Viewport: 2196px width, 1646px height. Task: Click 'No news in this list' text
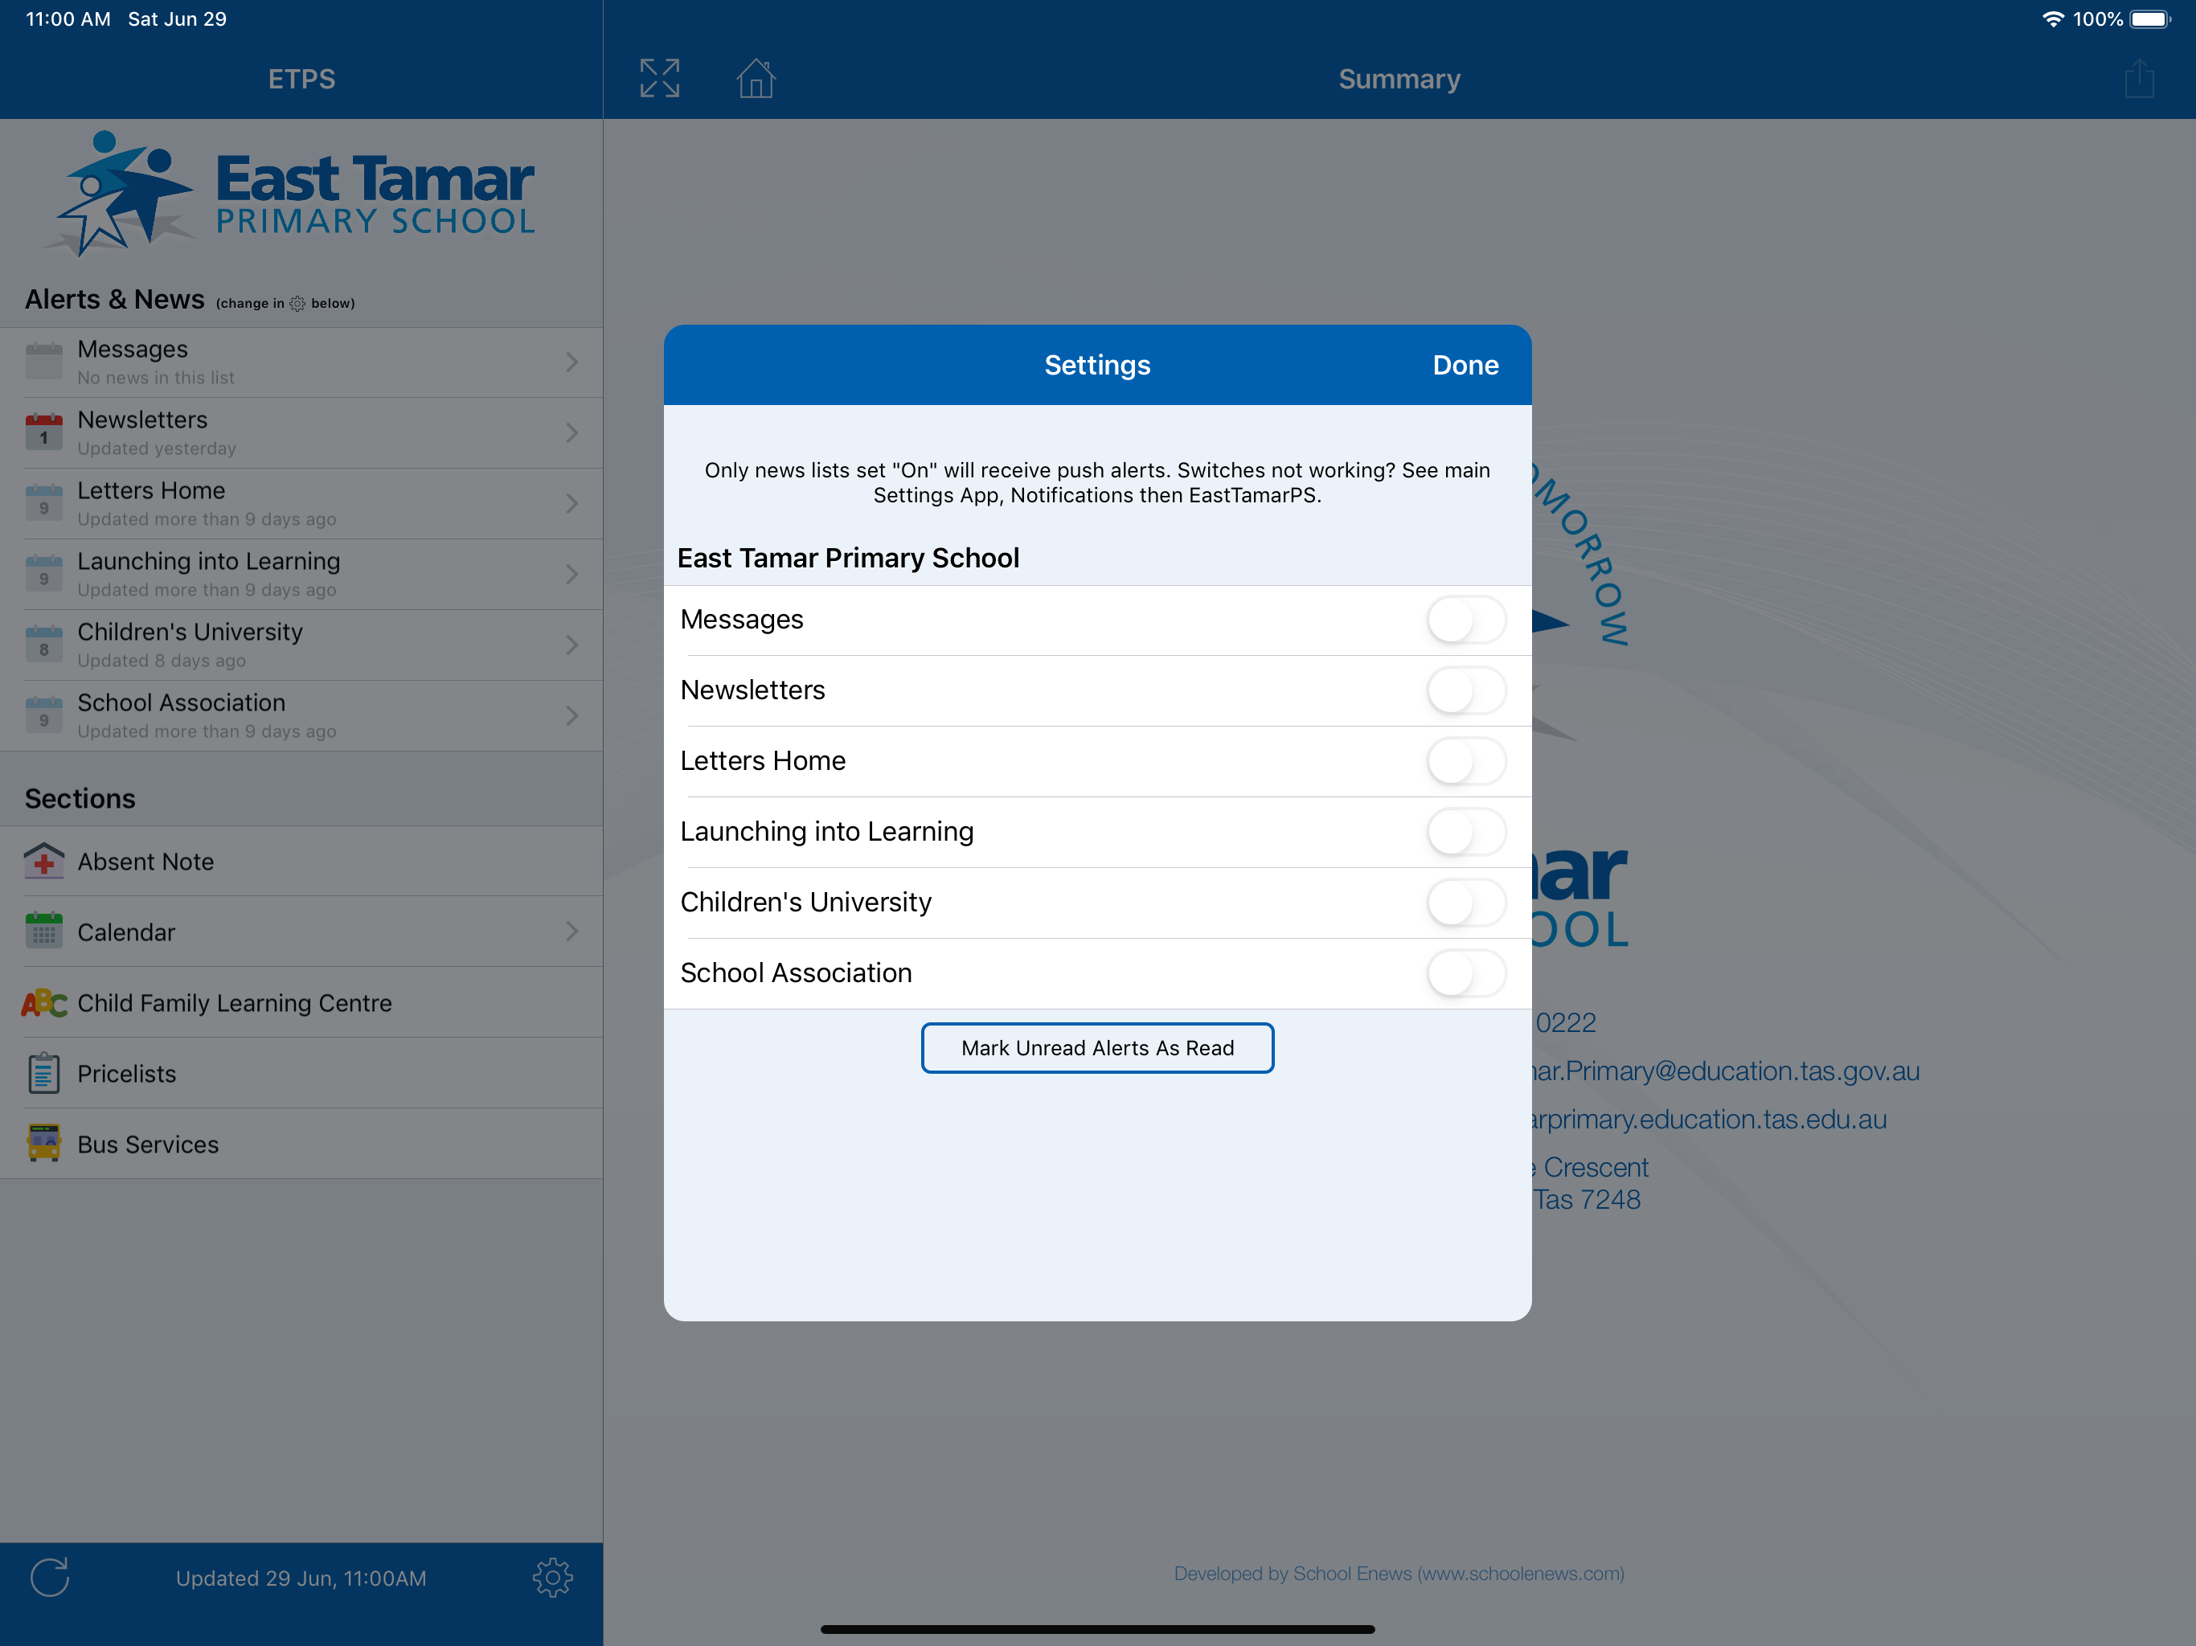156,377
